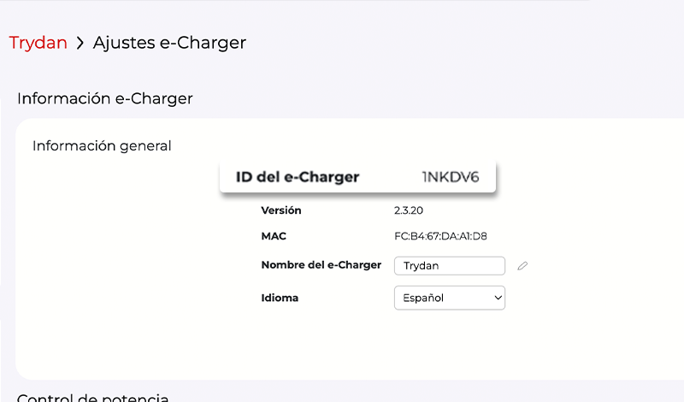Click the e-Charger ID value 1NKDV6

point(451,177)
